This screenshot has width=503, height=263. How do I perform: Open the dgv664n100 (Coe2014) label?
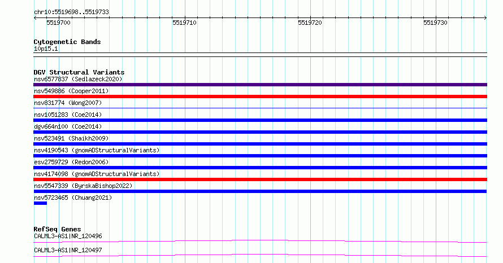(x=68, y=126)
